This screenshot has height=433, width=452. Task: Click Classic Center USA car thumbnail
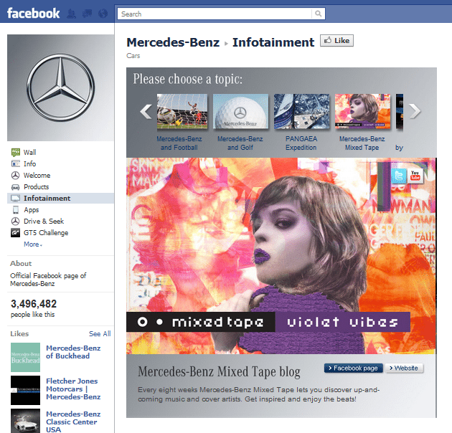[x=25, y=421]
